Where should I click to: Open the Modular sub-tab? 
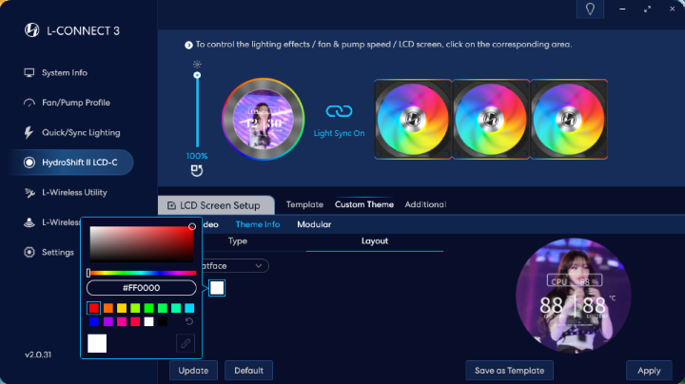(314, 225)
